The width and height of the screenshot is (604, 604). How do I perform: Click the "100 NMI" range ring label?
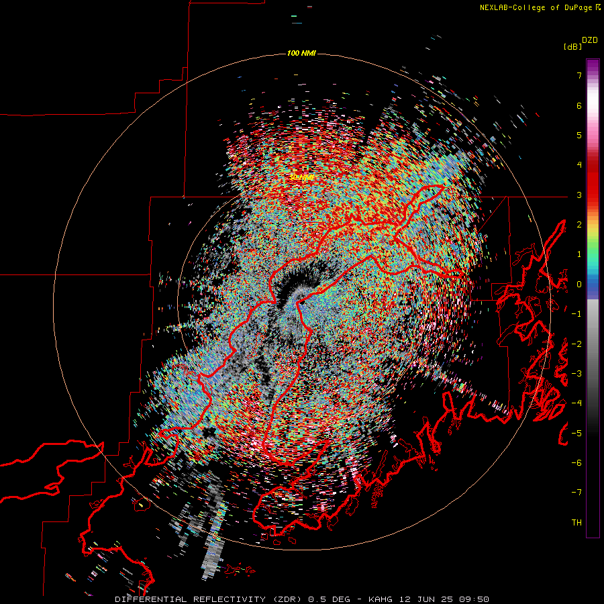click(301, 53)
